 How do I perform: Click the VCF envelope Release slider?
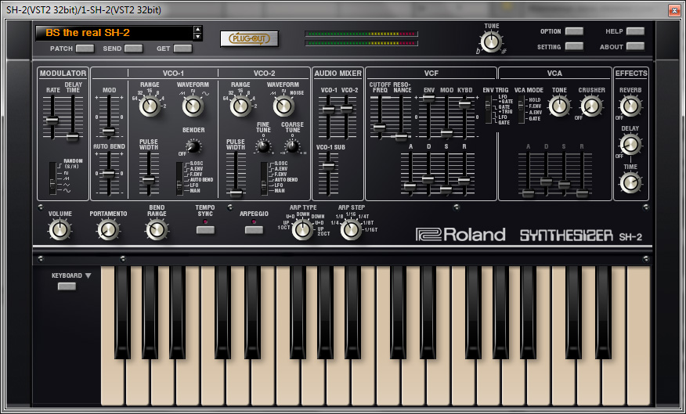(x=464, y=180)
